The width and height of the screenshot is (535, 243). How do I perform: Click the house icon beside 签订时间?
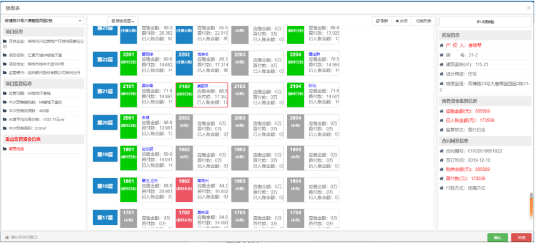pos(441,160)
